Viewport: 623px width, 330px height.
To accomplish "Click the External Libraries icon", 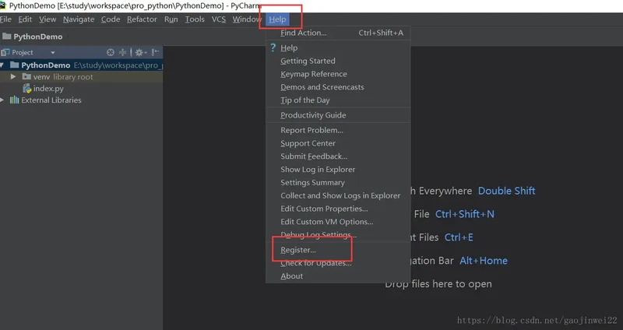I will coord(14,100).
